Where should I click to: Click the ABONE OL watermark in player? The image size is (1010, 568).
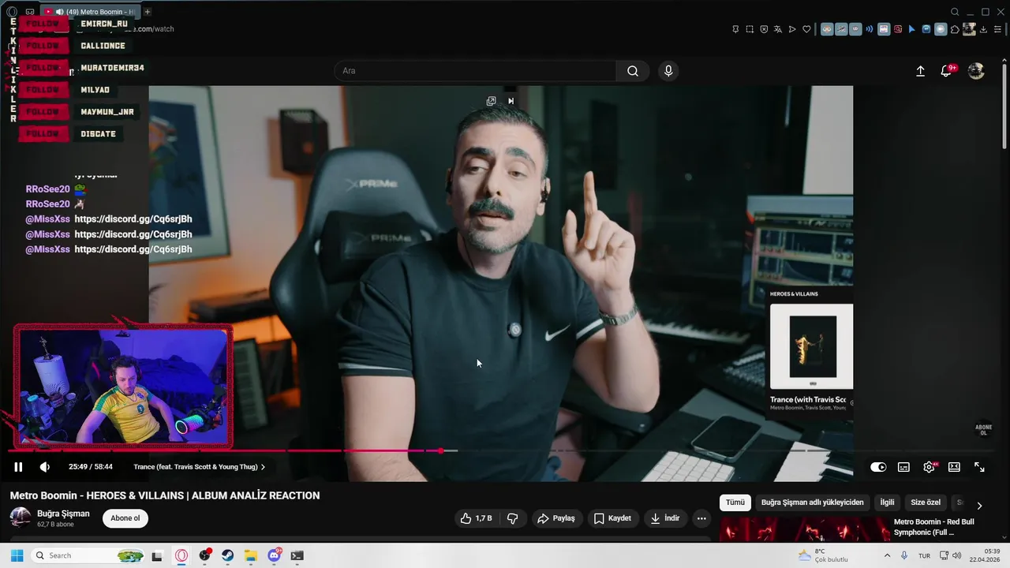coord(984,430)
